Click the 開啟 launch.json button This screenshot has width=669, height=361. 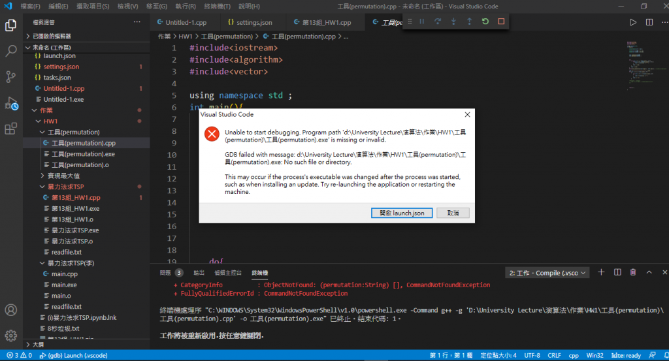point(402,213)
